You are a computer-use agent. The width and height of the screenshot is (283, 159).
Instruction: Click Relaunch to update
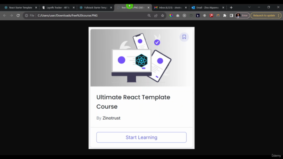tap(264, 15)
